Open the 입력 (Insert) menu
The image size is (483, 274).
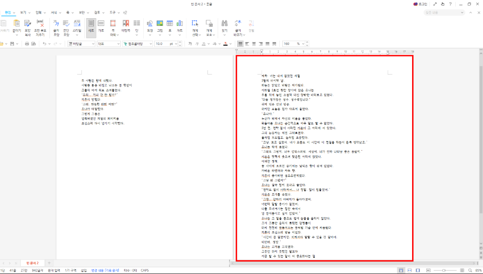click(x=38, y=12)
